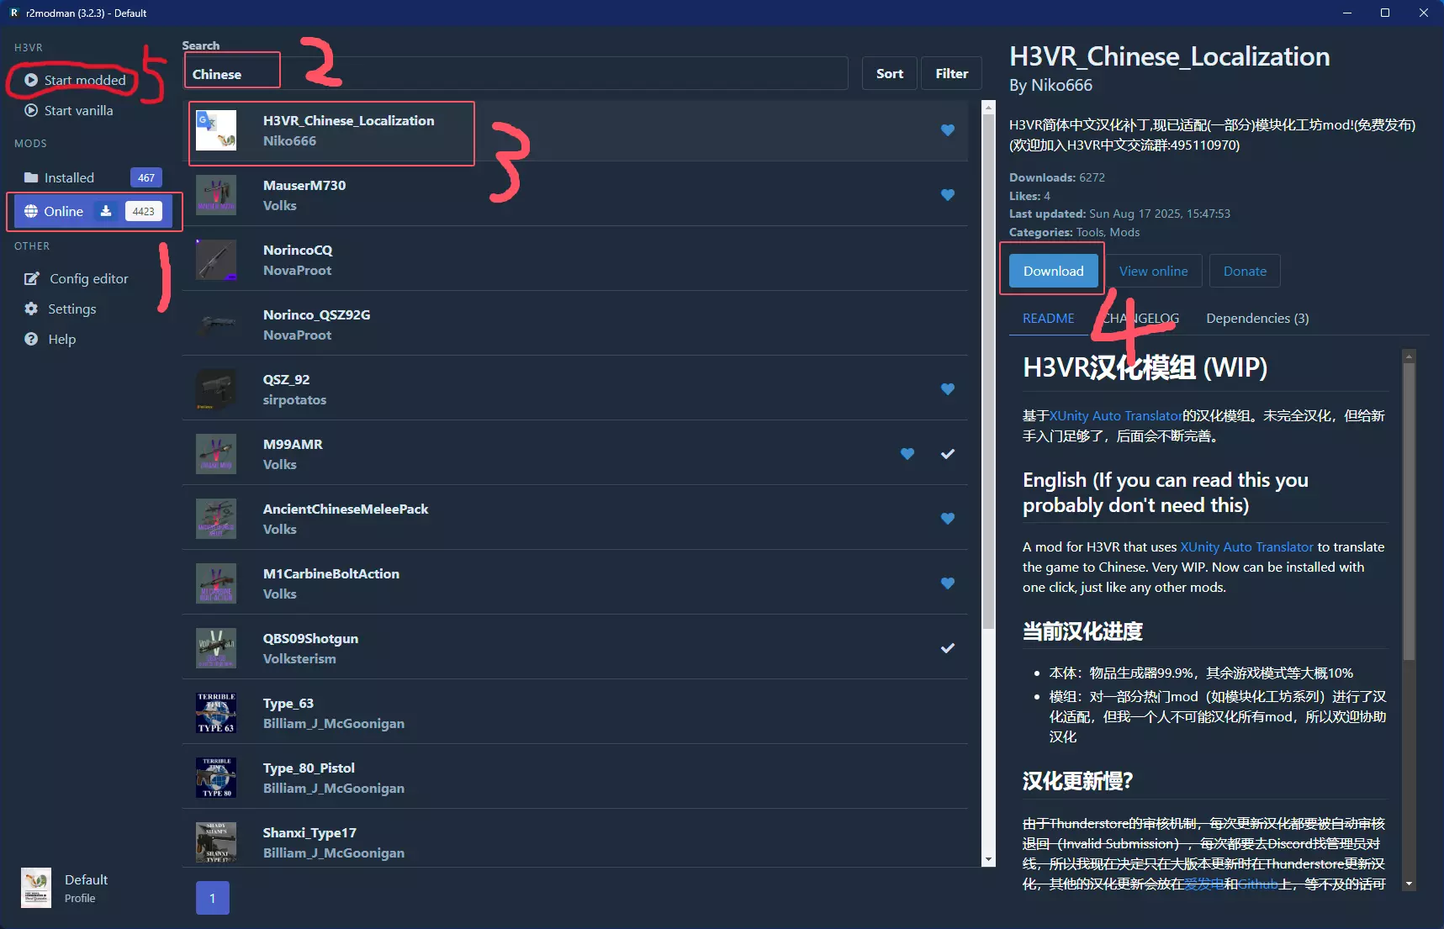This screenshot has height=929, width=1444.
Task: Click the first XUnity Auto Translator link
Action: 1115,415
